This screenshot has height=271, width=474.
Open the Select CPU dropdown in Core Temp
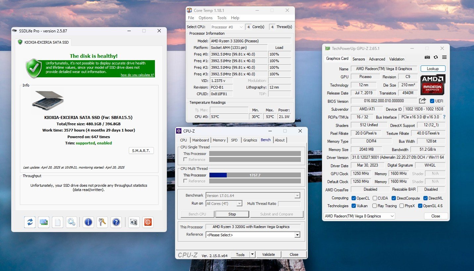(226, 27)
